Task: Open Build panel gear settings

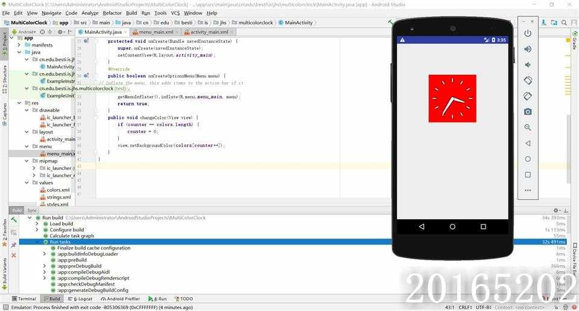Action: pyautogui.click(x=557, y=210)
